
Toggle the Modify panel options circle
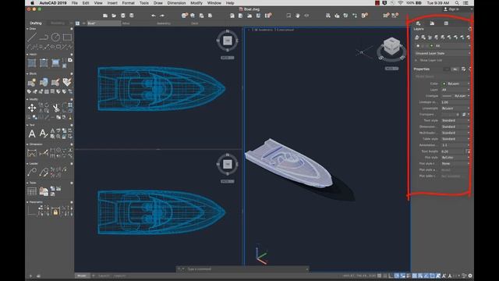pos(71,99)
